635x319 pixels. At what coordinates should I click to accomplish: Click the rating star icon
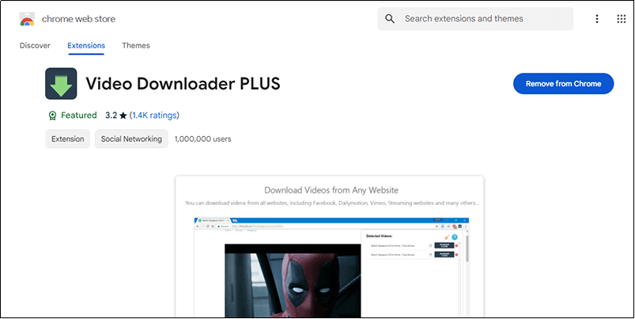[123, 116]
